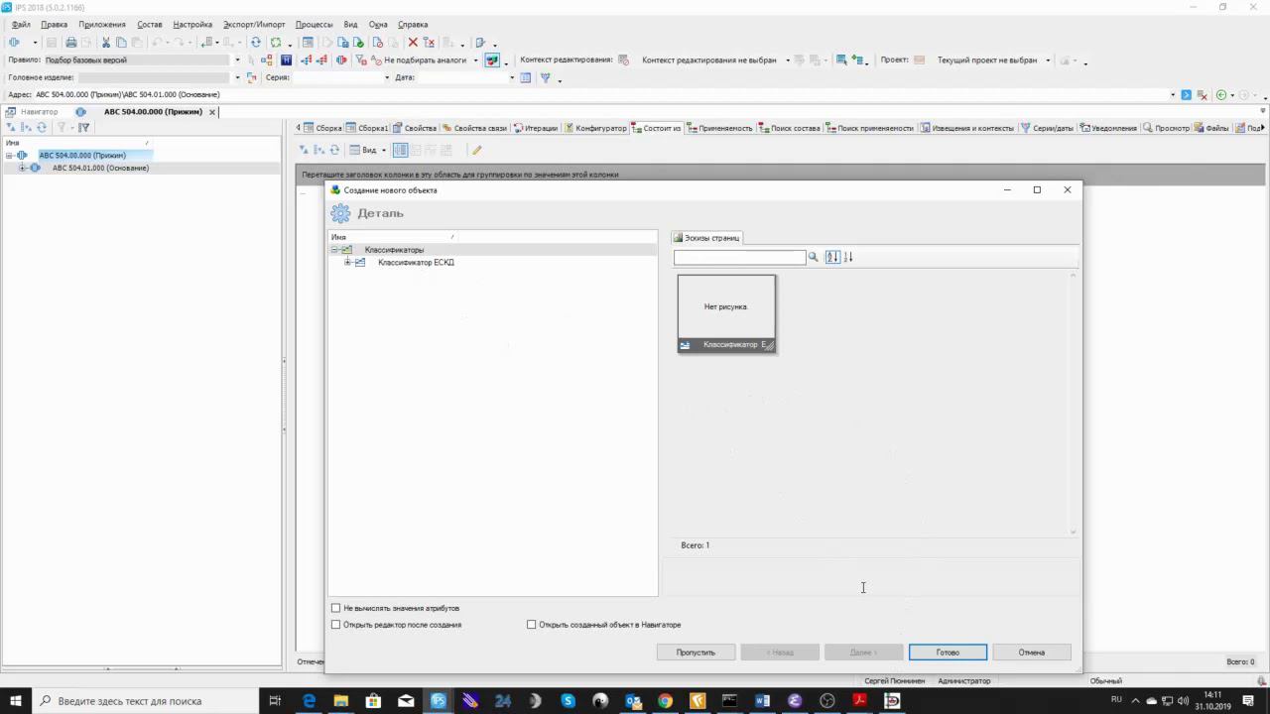Open the Экспорт/Импорт menu
1270x714 pixels.
(x=254, y=24)
